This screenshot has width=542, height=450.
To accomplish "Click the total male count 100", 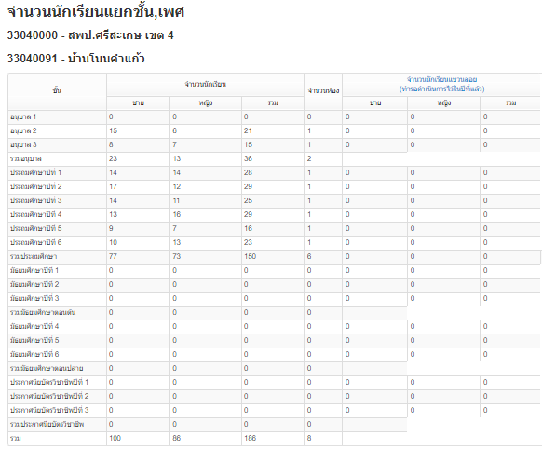I will point(115,438).
